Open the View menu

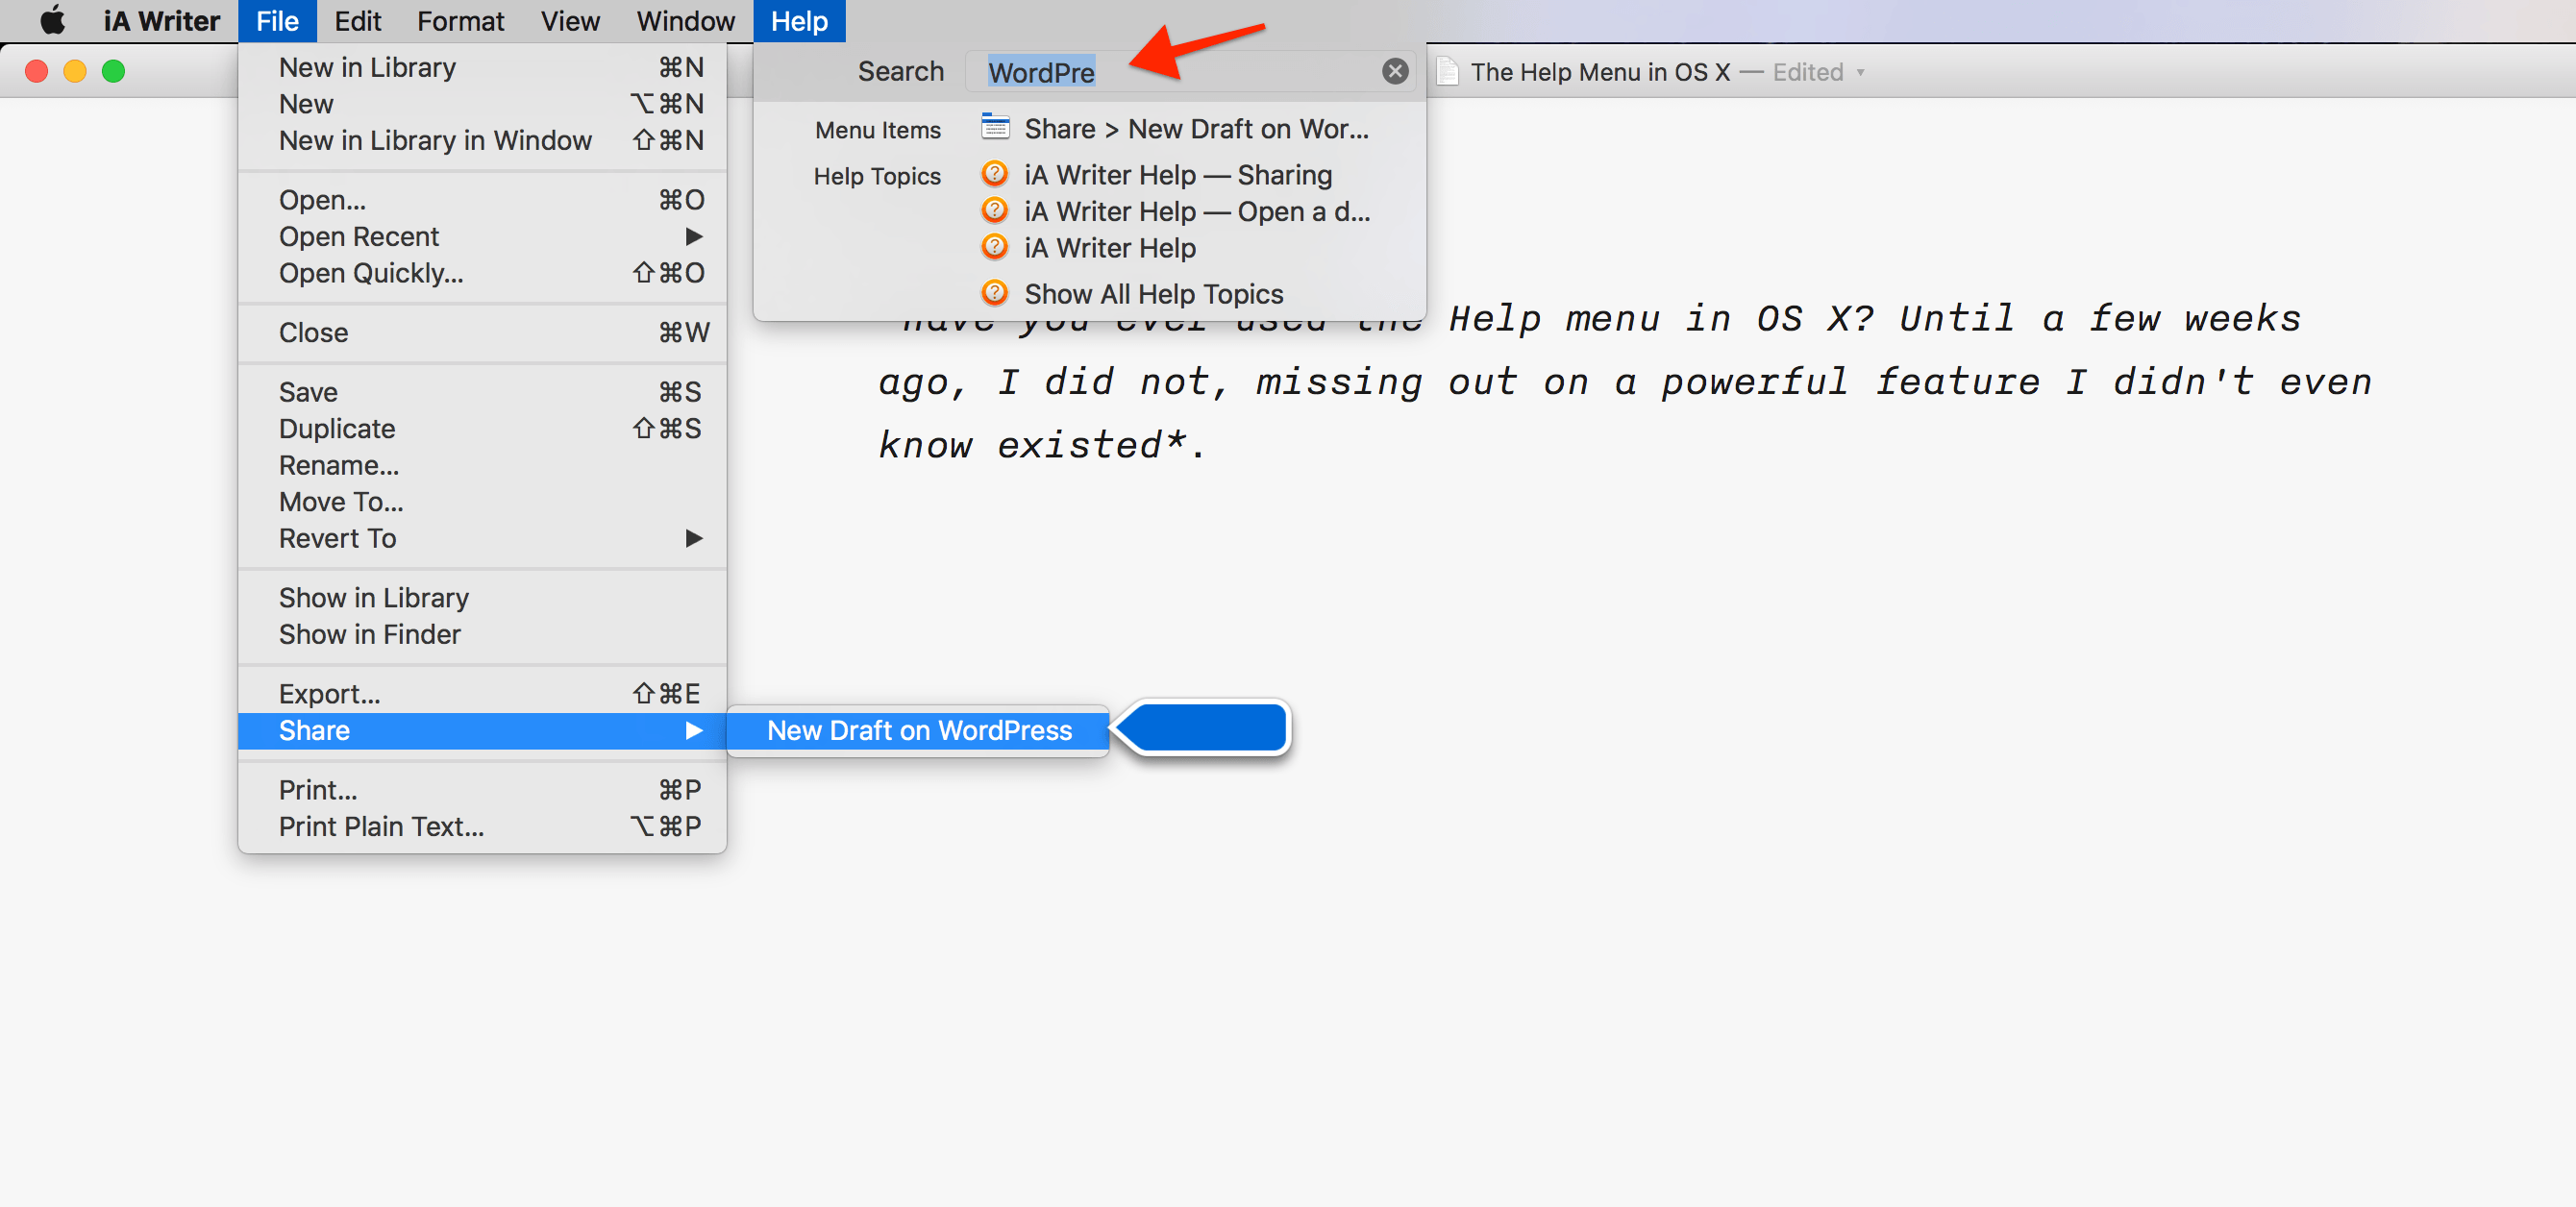coord(570,20)
